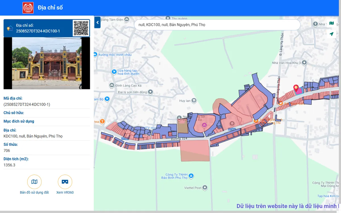Click Công Ty TNHH Bảo Bình marker
Screen dimensions: 341x213
point(191,176)
